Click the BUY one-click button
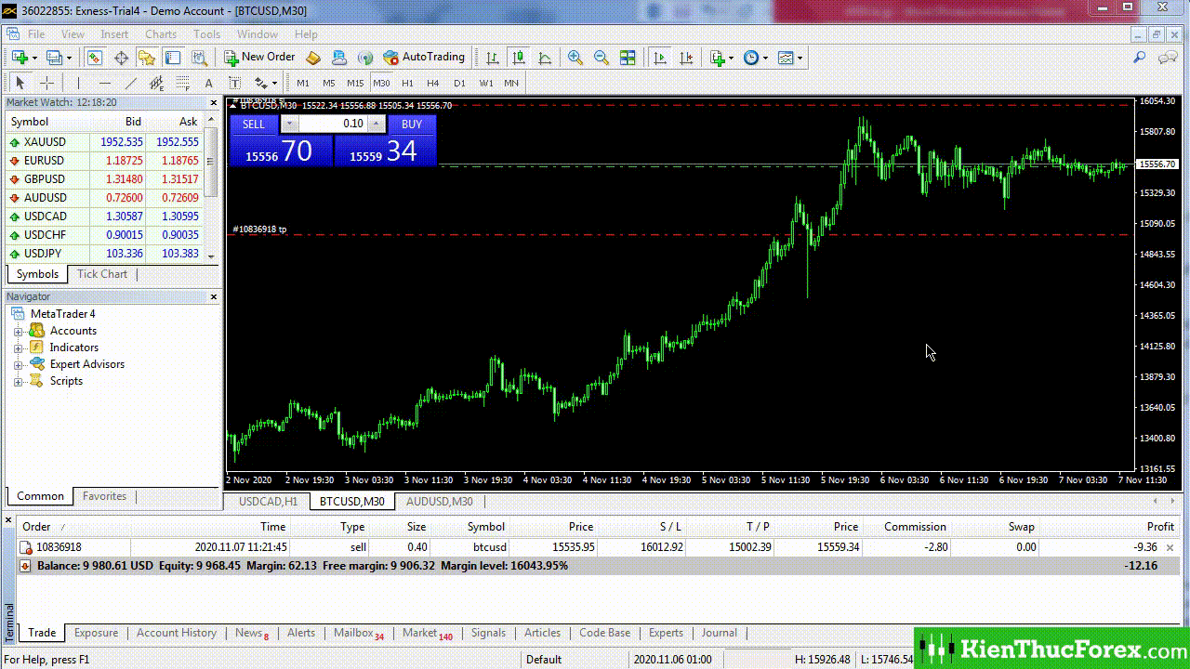The width and height of the screenshot is (1190, 669). [412, 124]
